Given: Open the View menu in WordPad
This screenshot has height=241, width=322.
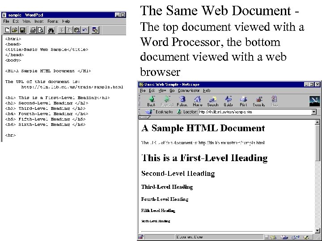Looking at the screenshot, I should [26, 21].
